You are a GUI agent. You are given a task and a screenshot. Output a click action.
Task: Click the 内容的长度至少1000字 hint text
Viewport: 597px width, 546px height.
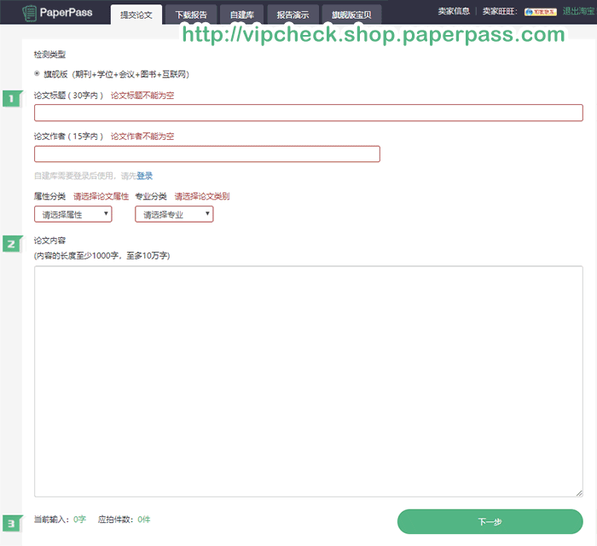click(x=102, y=255)
